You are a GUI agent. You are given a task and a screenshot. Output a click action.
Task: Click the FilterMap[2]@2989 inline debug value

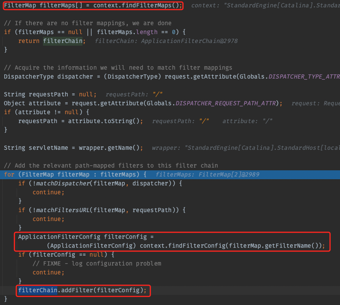click(x=229, y=175)
